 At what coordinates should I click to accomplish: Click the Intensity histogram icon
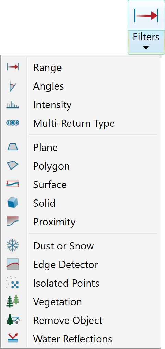13,105
